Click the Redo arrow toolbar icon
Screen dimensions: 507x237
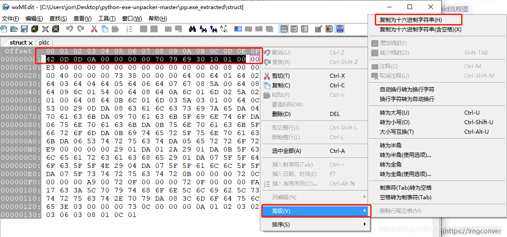(x=80, y=29)
